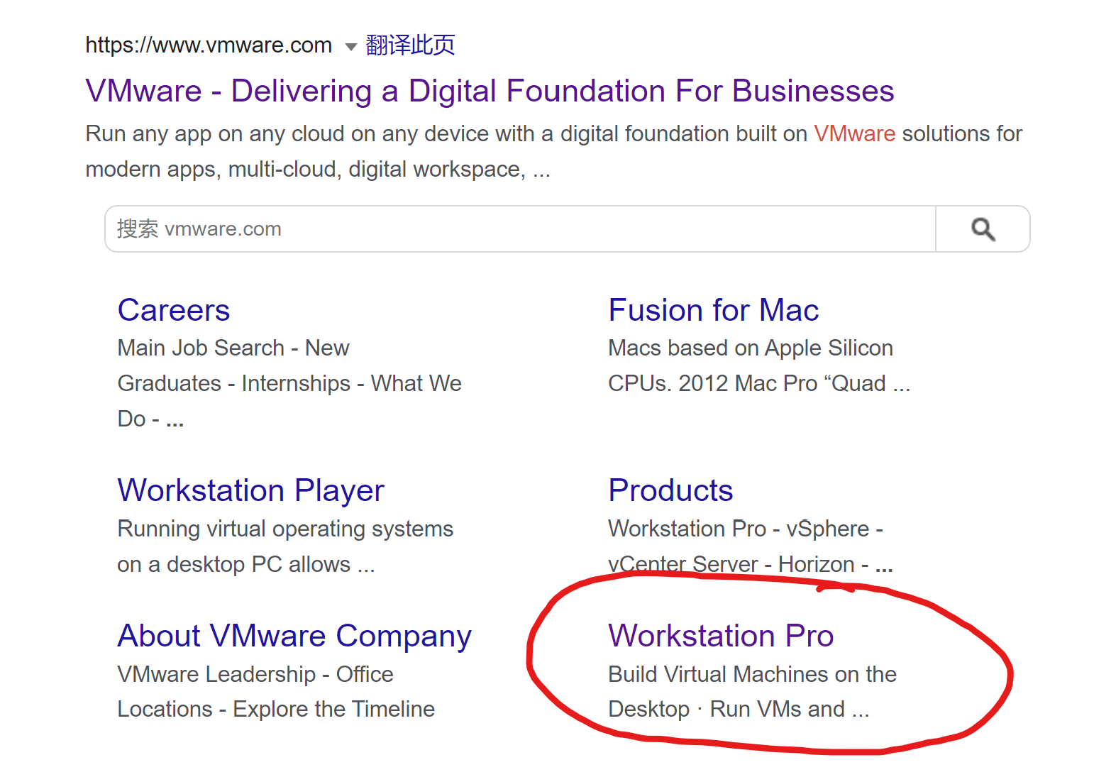
Task: Open the Careers sitelink
Action: [x=174, y=310]
